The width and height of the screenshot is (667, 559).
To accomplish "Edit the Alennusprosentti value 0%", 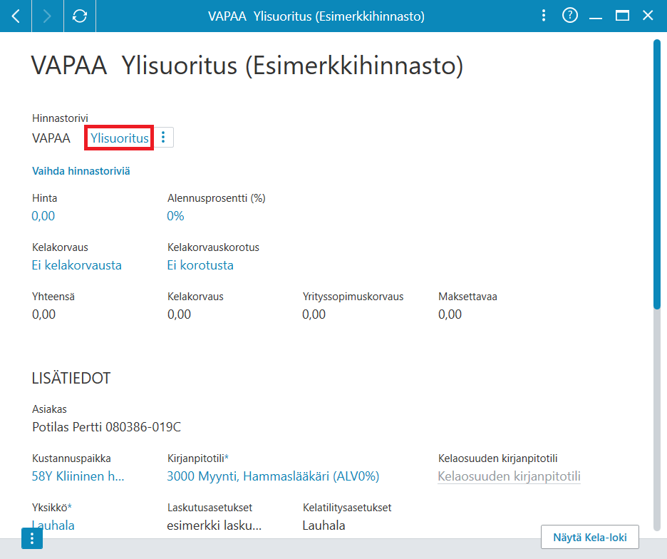I will 175,216.
